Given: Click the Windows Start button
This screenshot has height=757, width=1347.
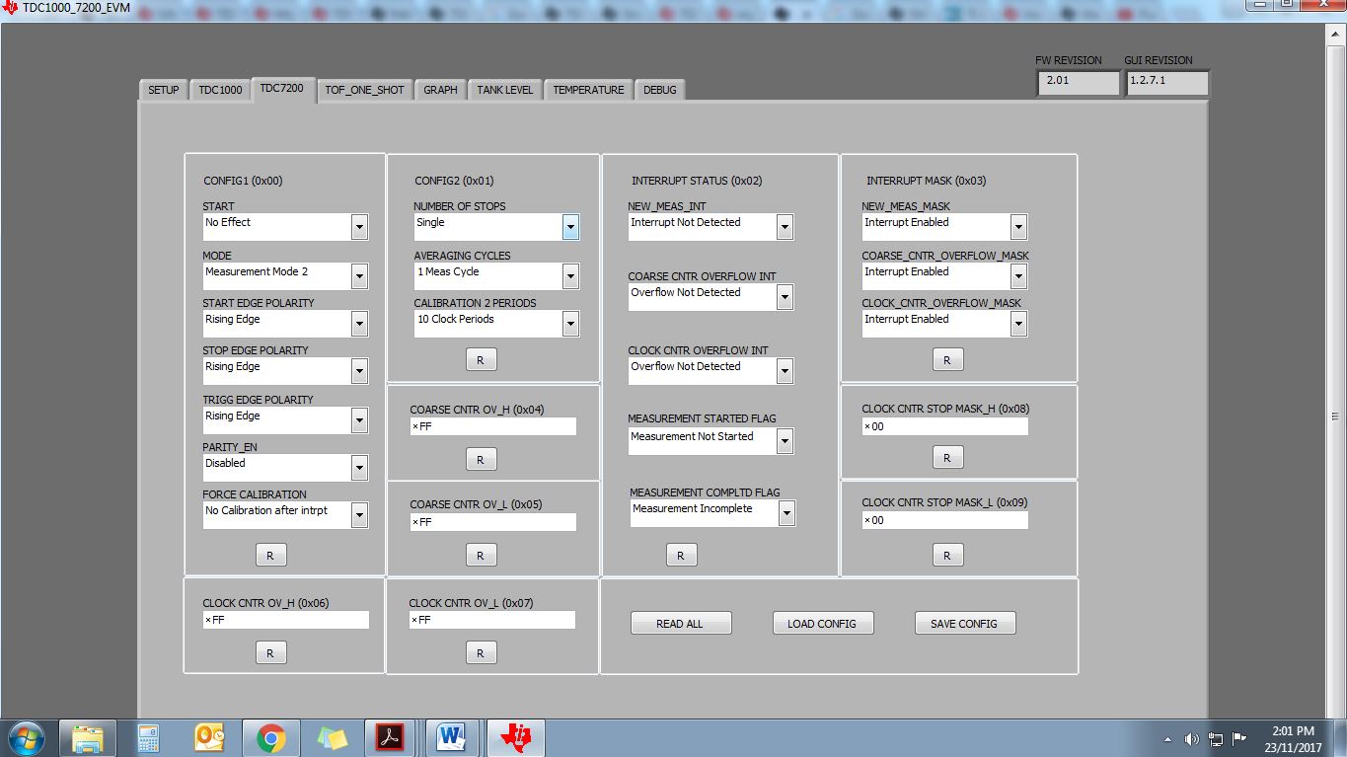Looking at the screenshot, I should (27, 738).
